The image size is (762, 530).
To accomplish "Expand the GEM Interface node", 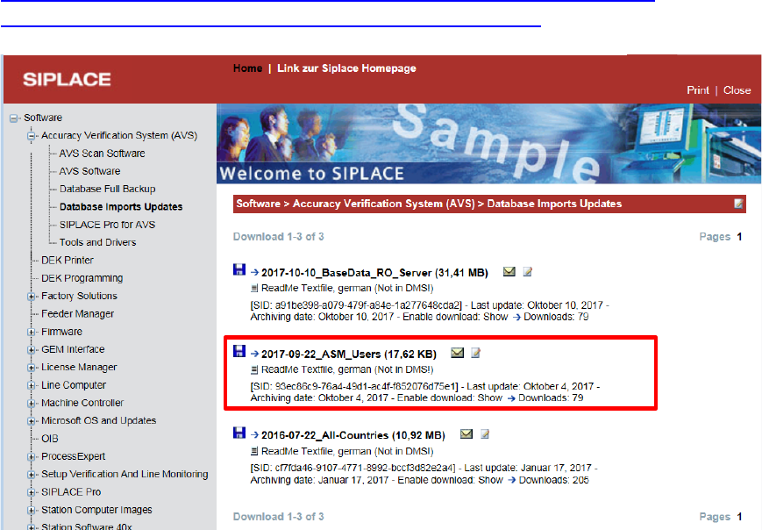I will (x=32, y=350).
